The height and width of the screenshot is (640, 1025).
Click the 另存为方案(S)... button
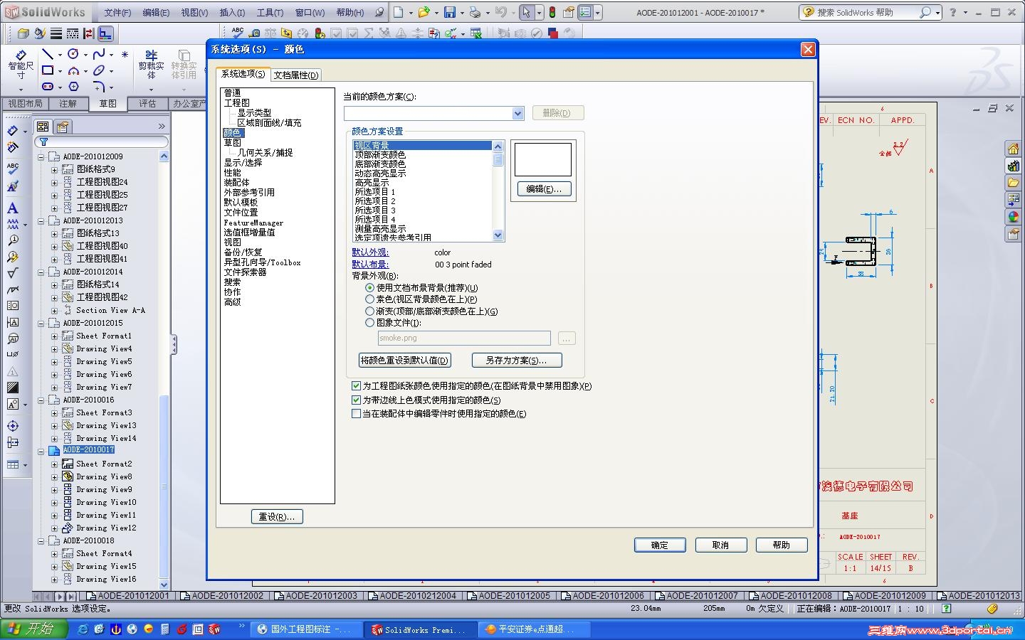(517, 361)
